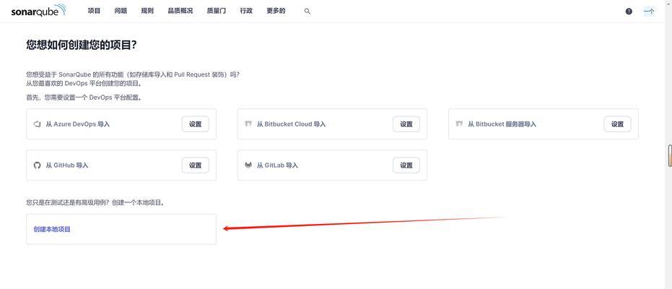Click 设置 for GitHub import
The image size is (672, 289).
click(x=196, y=165)
